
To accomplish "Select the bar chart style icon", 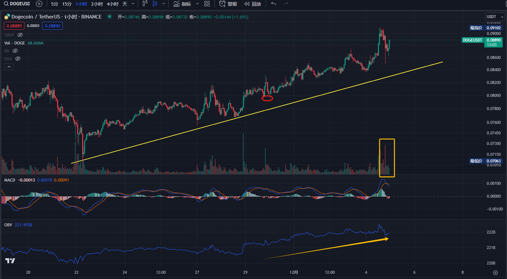I will coord(145,4).
